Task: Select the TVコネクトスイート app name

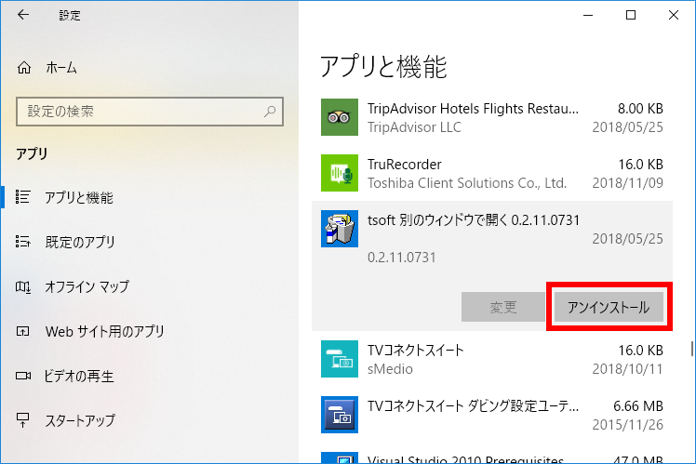Action: click(x=416, y=351)
